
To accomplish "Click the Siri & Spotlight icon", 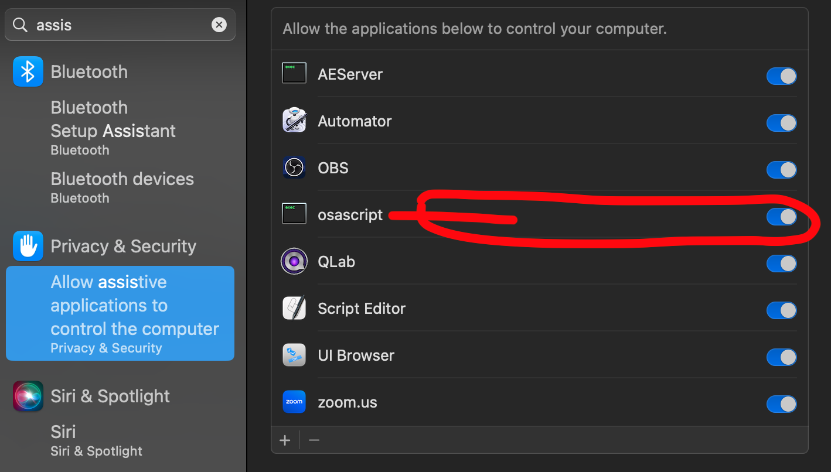I will [x=28, y=396].
